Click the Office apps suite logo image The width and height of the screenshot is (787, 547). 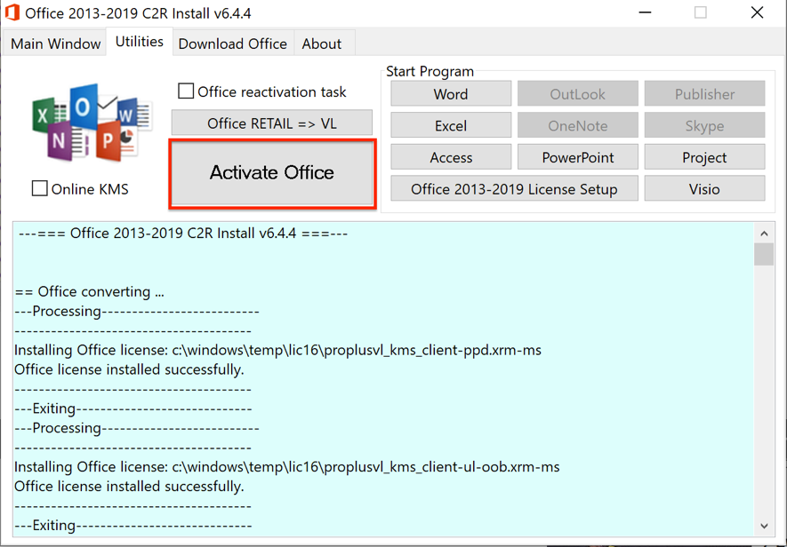(92, 123)
